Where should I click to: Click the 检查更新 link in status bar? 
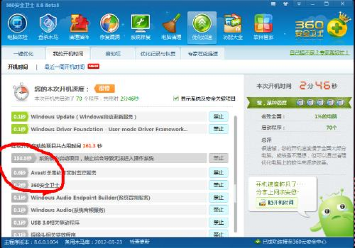pos(139,242)
